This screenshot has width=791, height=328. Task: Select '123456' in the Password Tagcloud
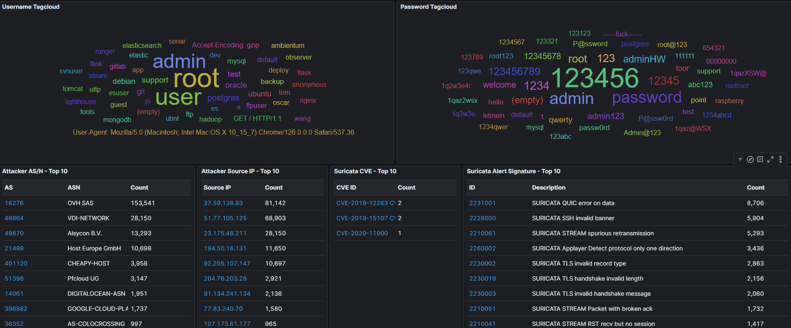(594, 78)
